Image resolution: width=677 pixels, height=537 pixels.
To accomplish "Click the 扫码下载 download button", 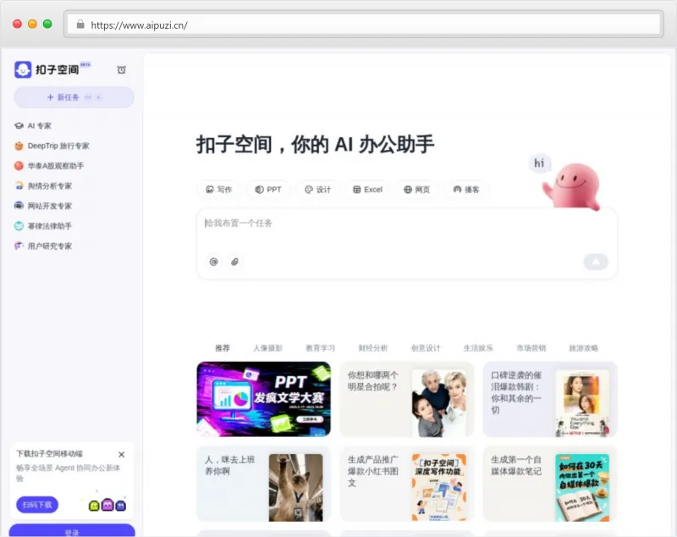I will click(37, 505).
